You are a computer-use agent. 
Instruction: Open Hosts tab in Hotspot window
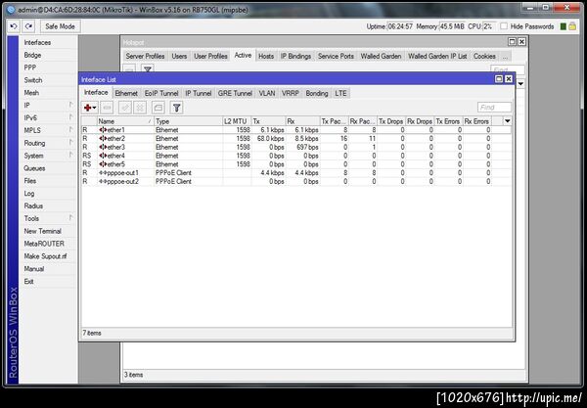pos(266,56)
